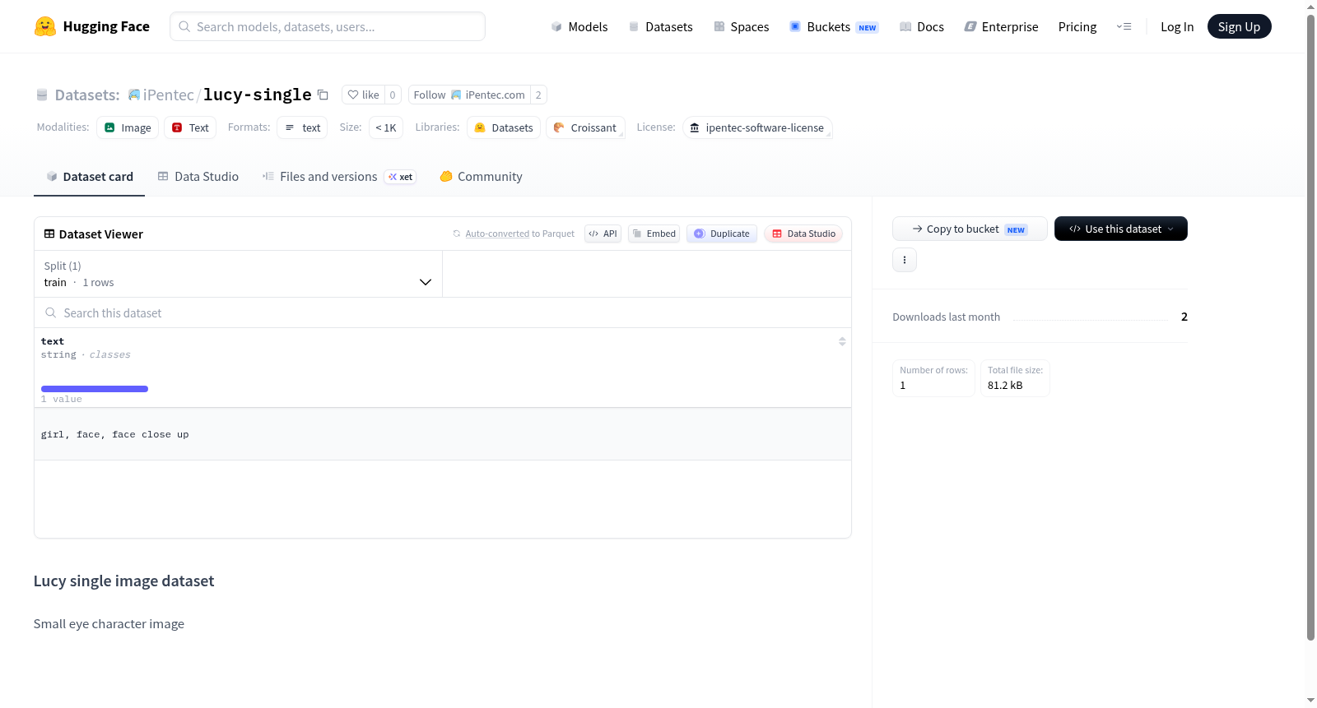Open the more navigation menu icon
This screenshot has height=708, width=1317.
tap(1124, 27)
